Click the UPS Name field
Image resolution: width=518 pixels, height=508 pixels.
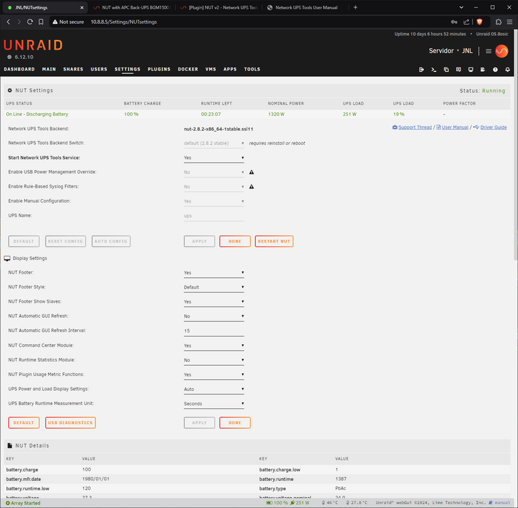tap(214, 216)
